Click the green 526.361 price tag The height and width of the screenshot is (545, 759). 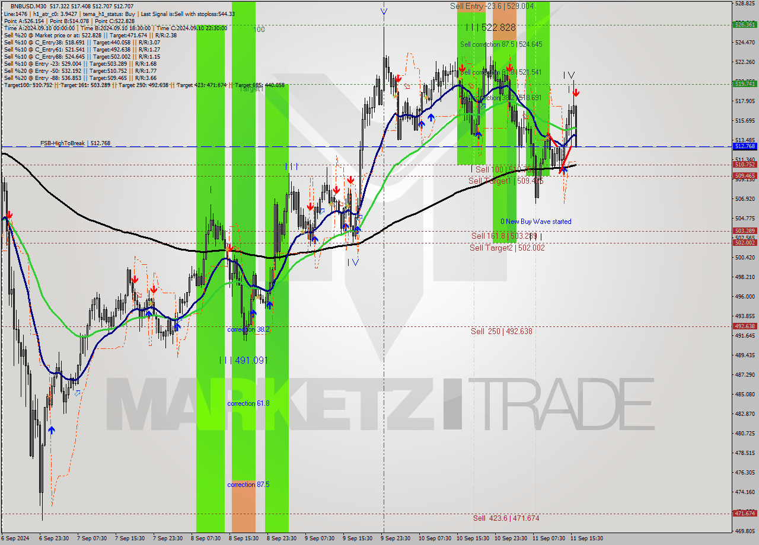click(745, 24)
